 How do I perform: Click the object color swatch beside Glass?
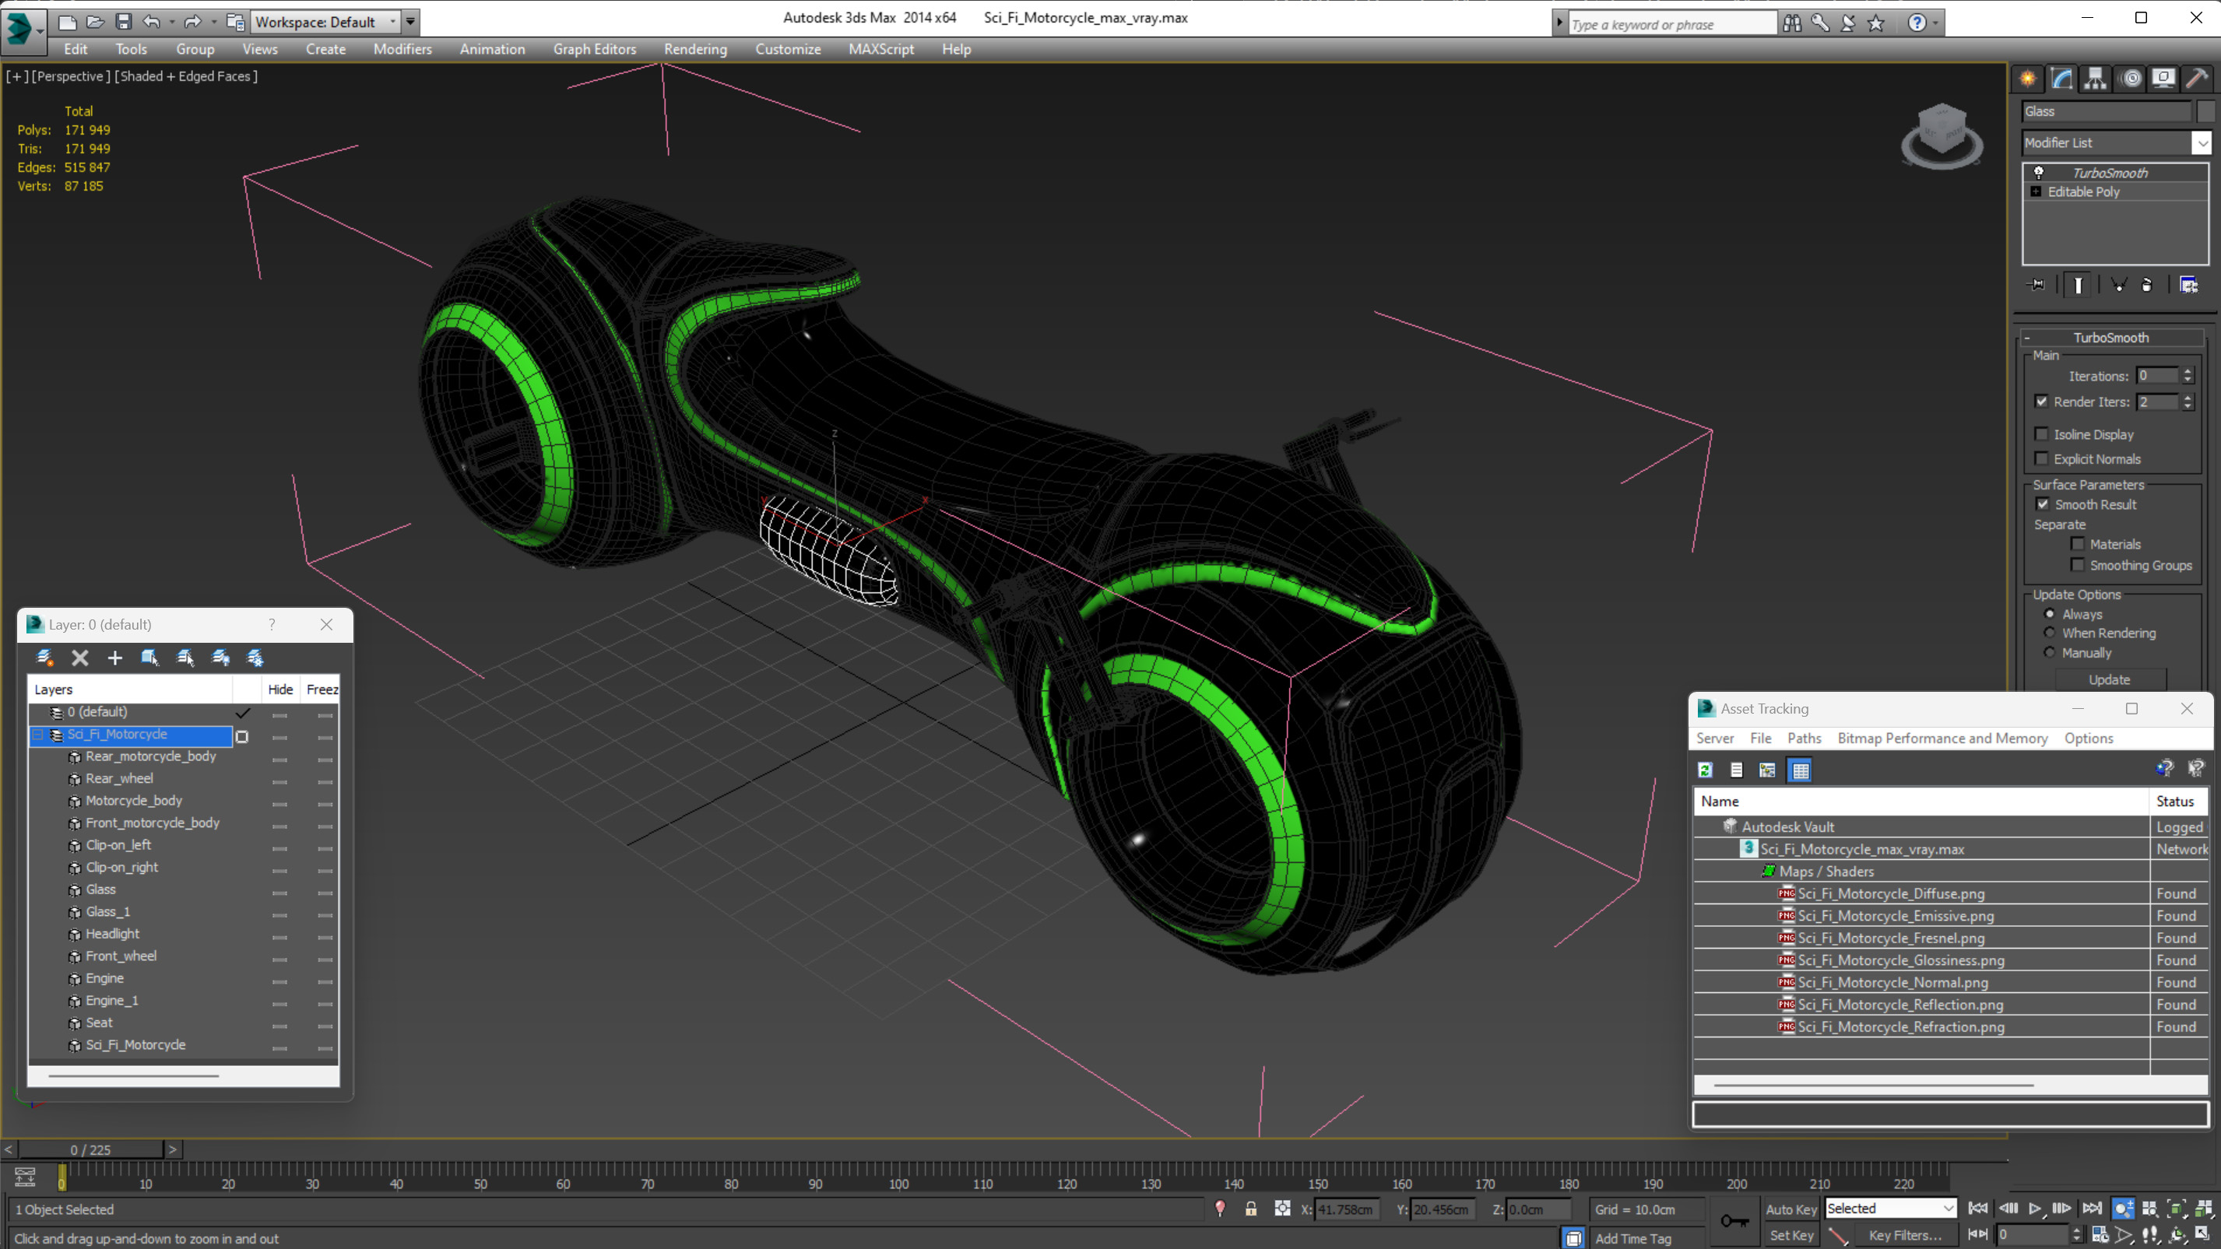2205,111
